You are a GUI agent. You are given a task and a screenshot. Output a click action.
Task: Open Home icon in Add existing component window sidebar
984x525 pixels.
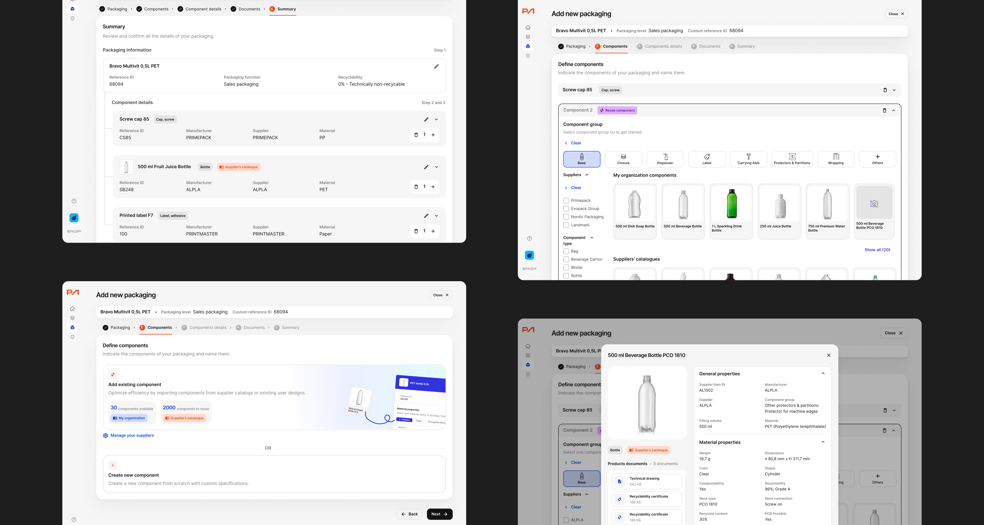(x=72, y=309)
